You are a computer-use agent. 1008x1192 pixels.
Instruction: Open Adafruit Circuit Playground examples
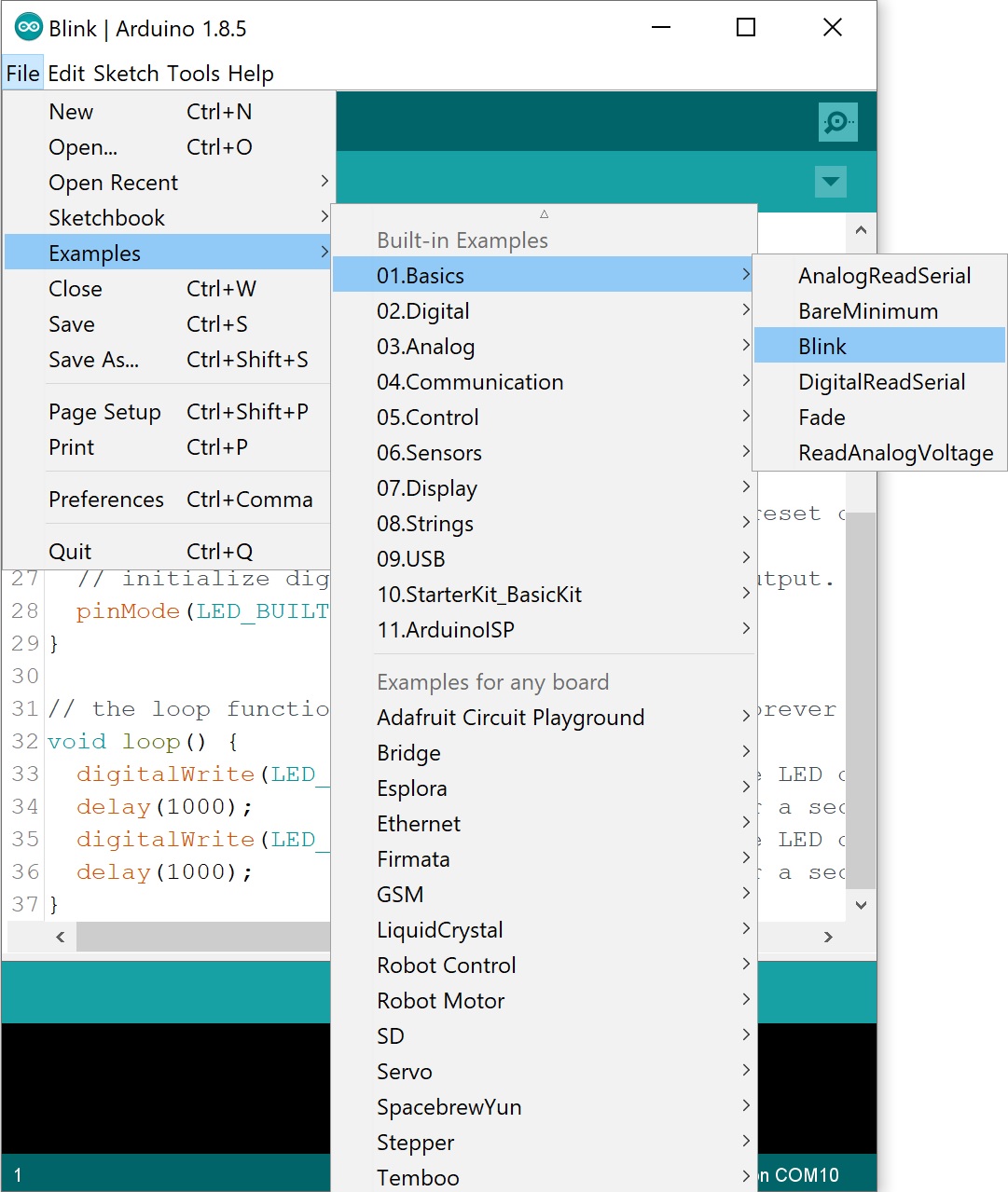[544, 718]
